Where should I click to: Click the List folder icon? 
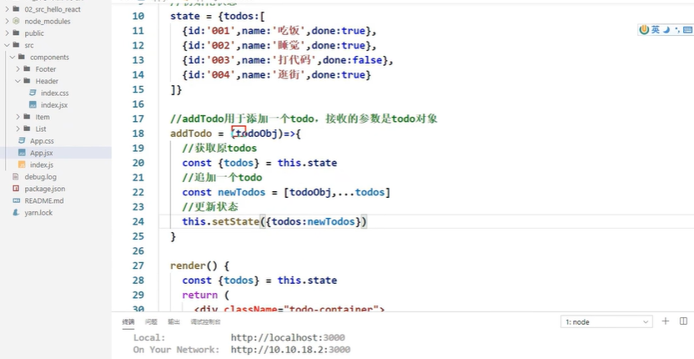click(27, 129)
